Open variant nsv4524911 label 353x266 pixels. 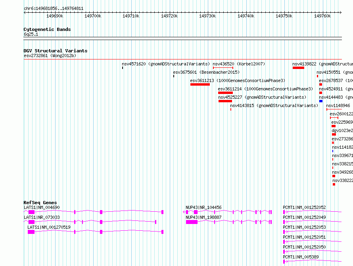[x=336, y=89]
